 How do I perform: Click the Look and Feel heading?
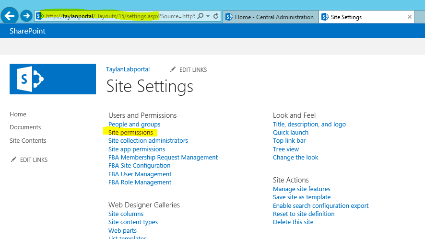click(x=294, y=115)
